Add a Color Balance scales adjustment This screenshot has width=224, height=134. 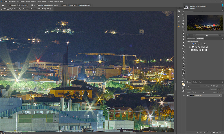pyautogui.click(x=199, y=47)
